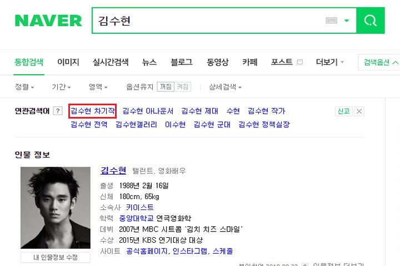Expand search history dropdown arrow

tap(347, 21)
